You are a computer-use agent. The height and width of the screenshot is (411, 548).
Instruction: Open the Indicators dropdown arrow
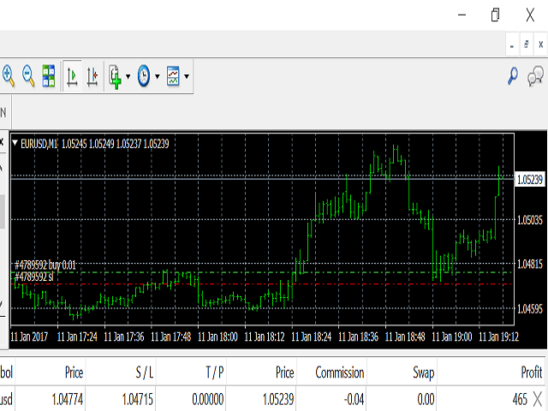[x=128, y=76]
